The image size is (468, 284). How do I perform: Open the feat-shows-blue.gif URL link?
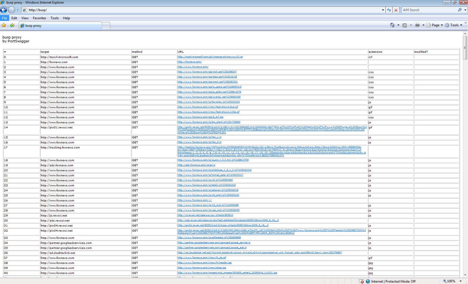[208, 107]
